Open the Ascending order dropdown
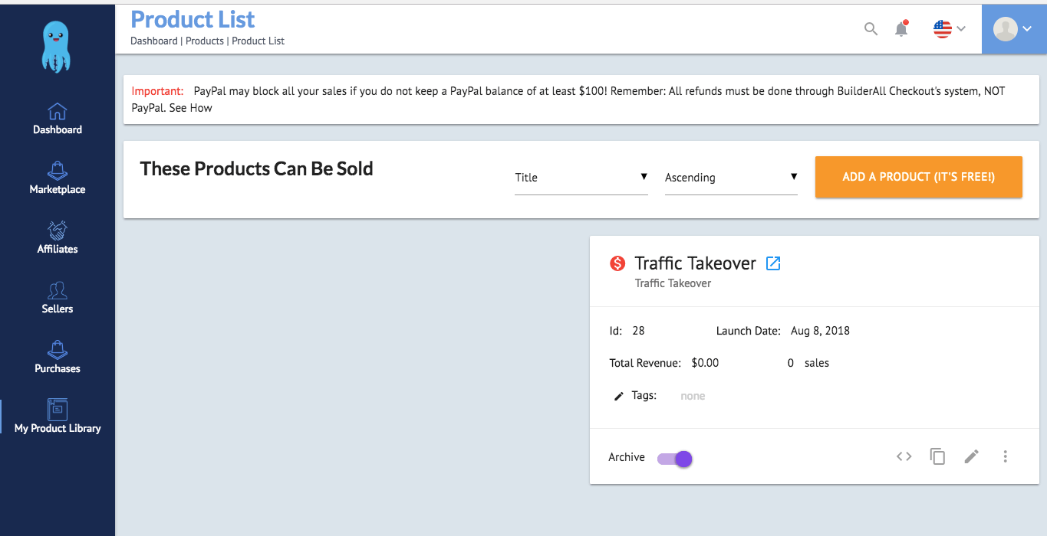1047x536 pixels. tap(731, 178)
